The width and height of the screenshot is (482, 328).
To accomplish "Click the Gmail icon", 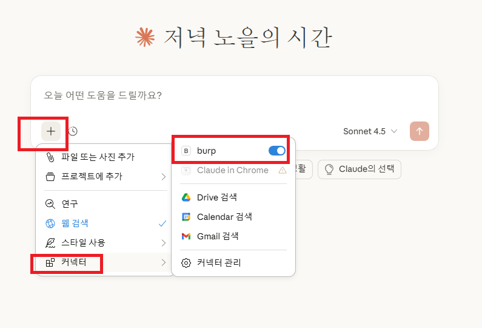I will coord(186,236).
